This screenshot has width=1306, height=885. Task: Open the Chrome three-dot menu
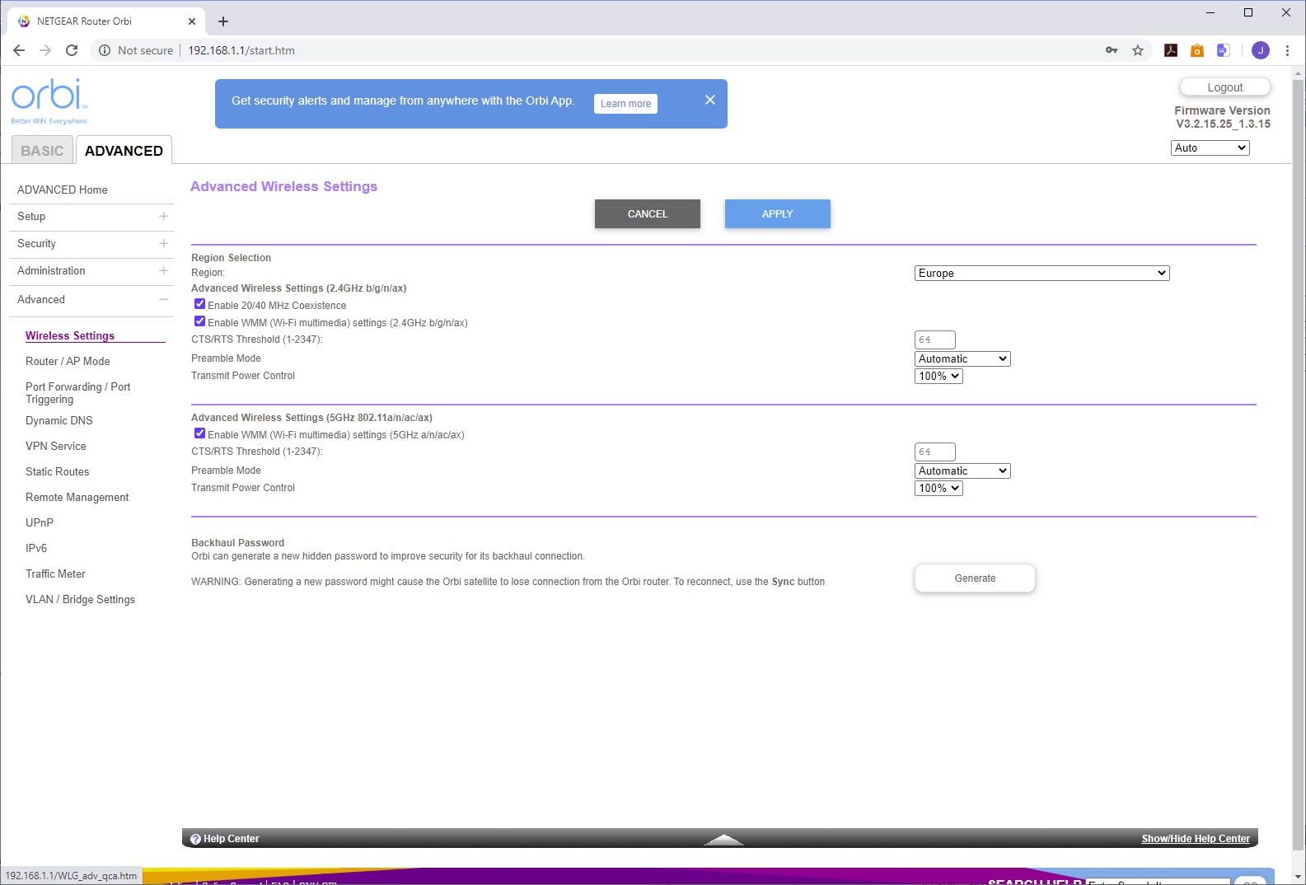(x=1287, y=50)
